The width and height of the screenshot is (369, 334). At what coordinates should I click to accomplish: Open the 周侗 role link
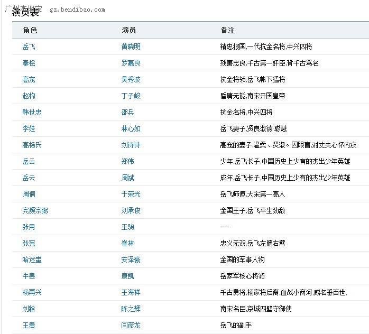click(x=29, y=194)
